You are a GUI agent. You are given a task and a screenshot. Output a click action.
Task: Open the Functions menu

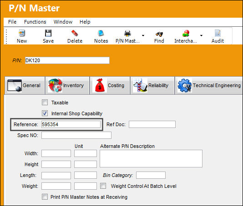click(35, 22)
